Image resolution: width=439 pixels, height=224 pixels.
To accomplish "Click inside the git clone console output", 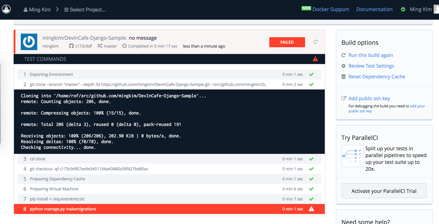I will click(x=169, y=121).
